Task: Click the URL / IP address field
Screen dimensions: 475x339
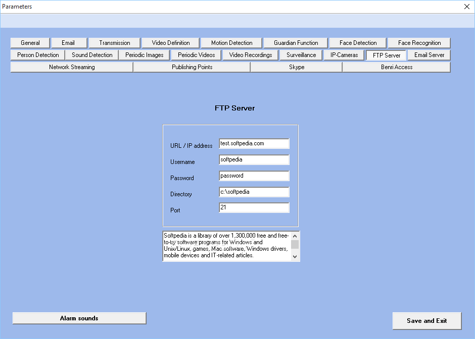Action: click(x=254, y=144)
